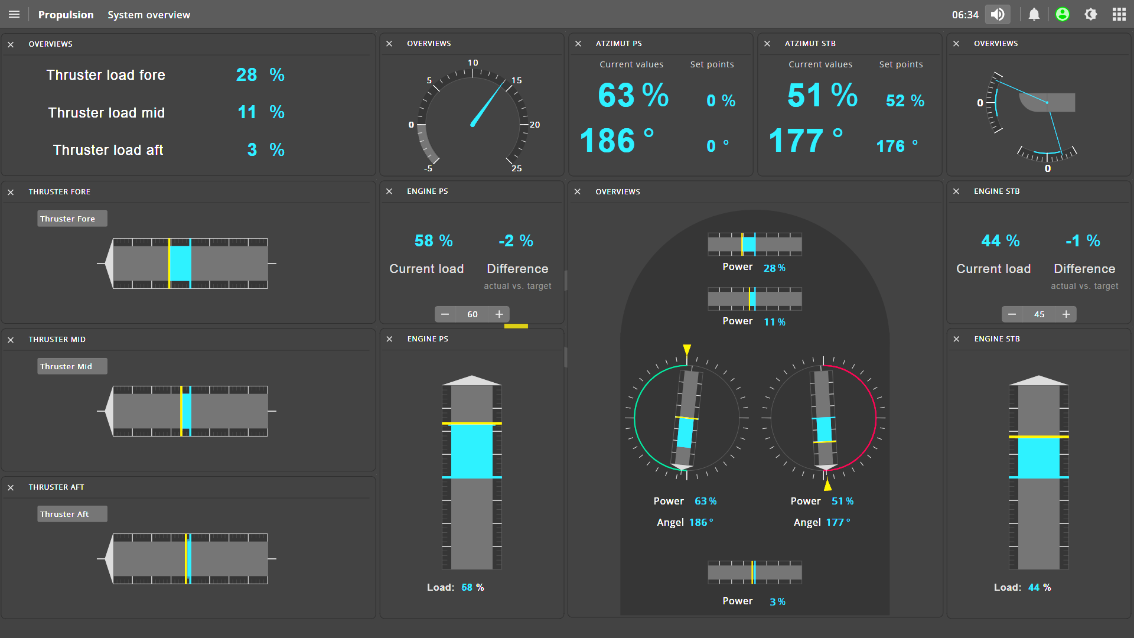Image resolution: width=1134 pixels, height=638 pixels.
Task: Select the Thruster Fore label button
Action: pos(72,219)
